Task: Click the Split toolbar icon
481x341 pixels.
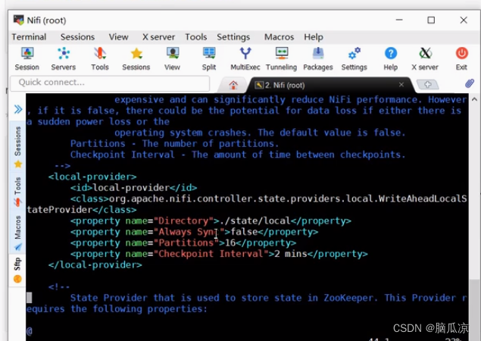Action: [x=209, y=58]
